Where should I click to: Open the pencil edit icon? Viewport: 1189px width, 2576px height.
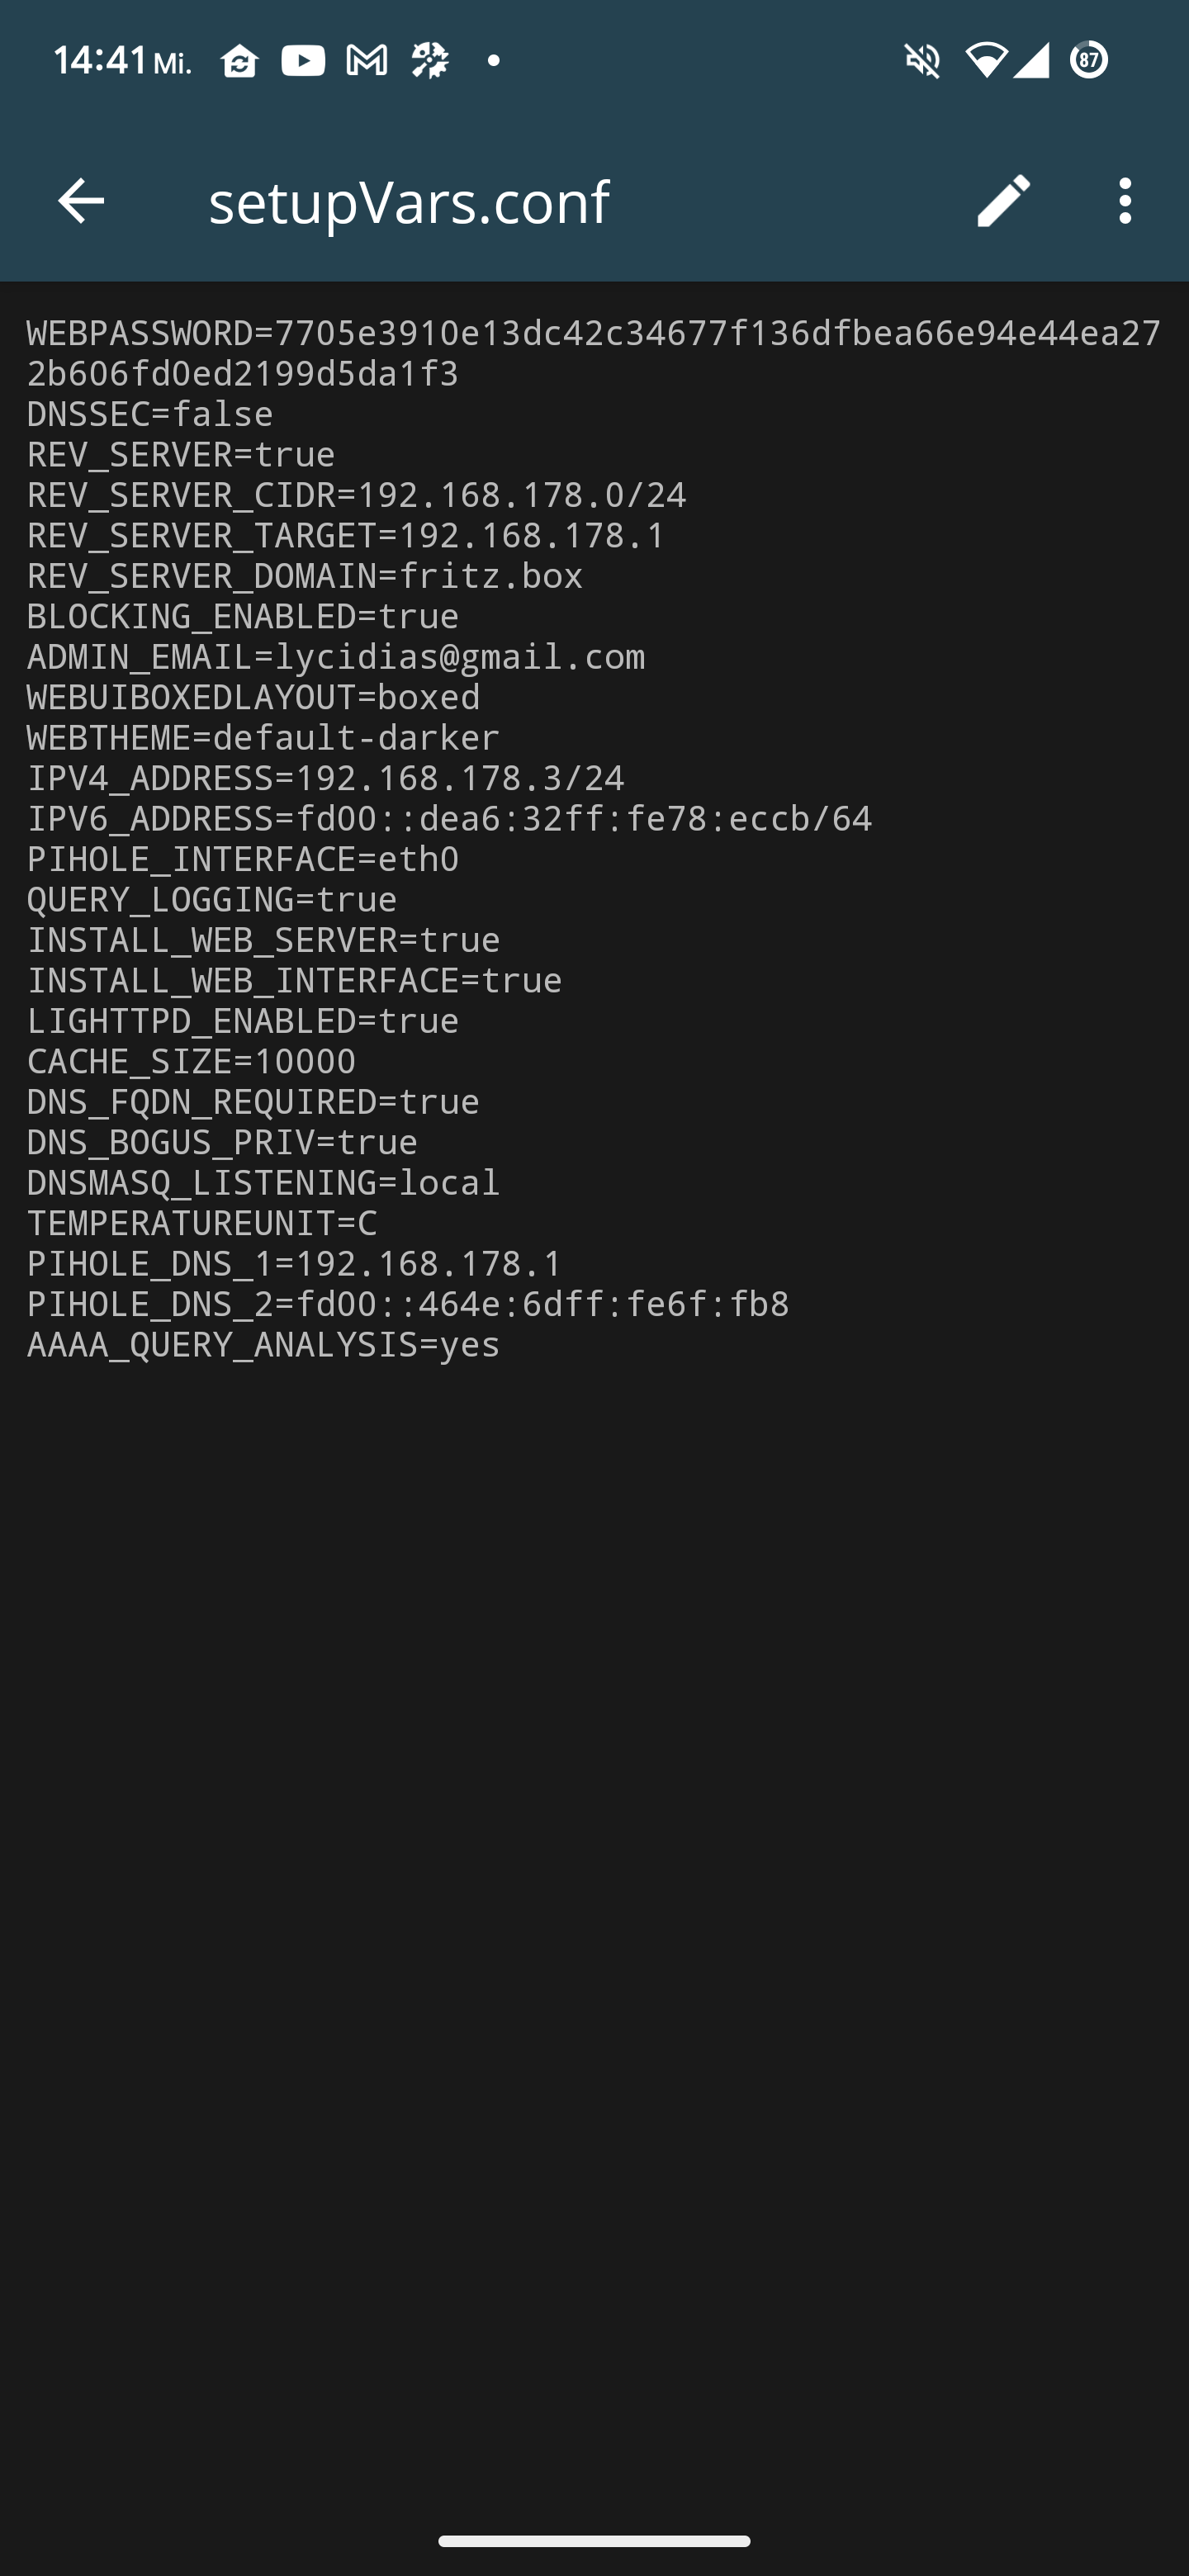(1003, 201)
